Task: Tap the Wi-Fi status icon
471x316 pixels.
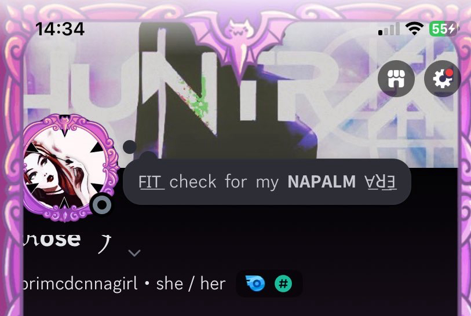Action: coord(414,29)
